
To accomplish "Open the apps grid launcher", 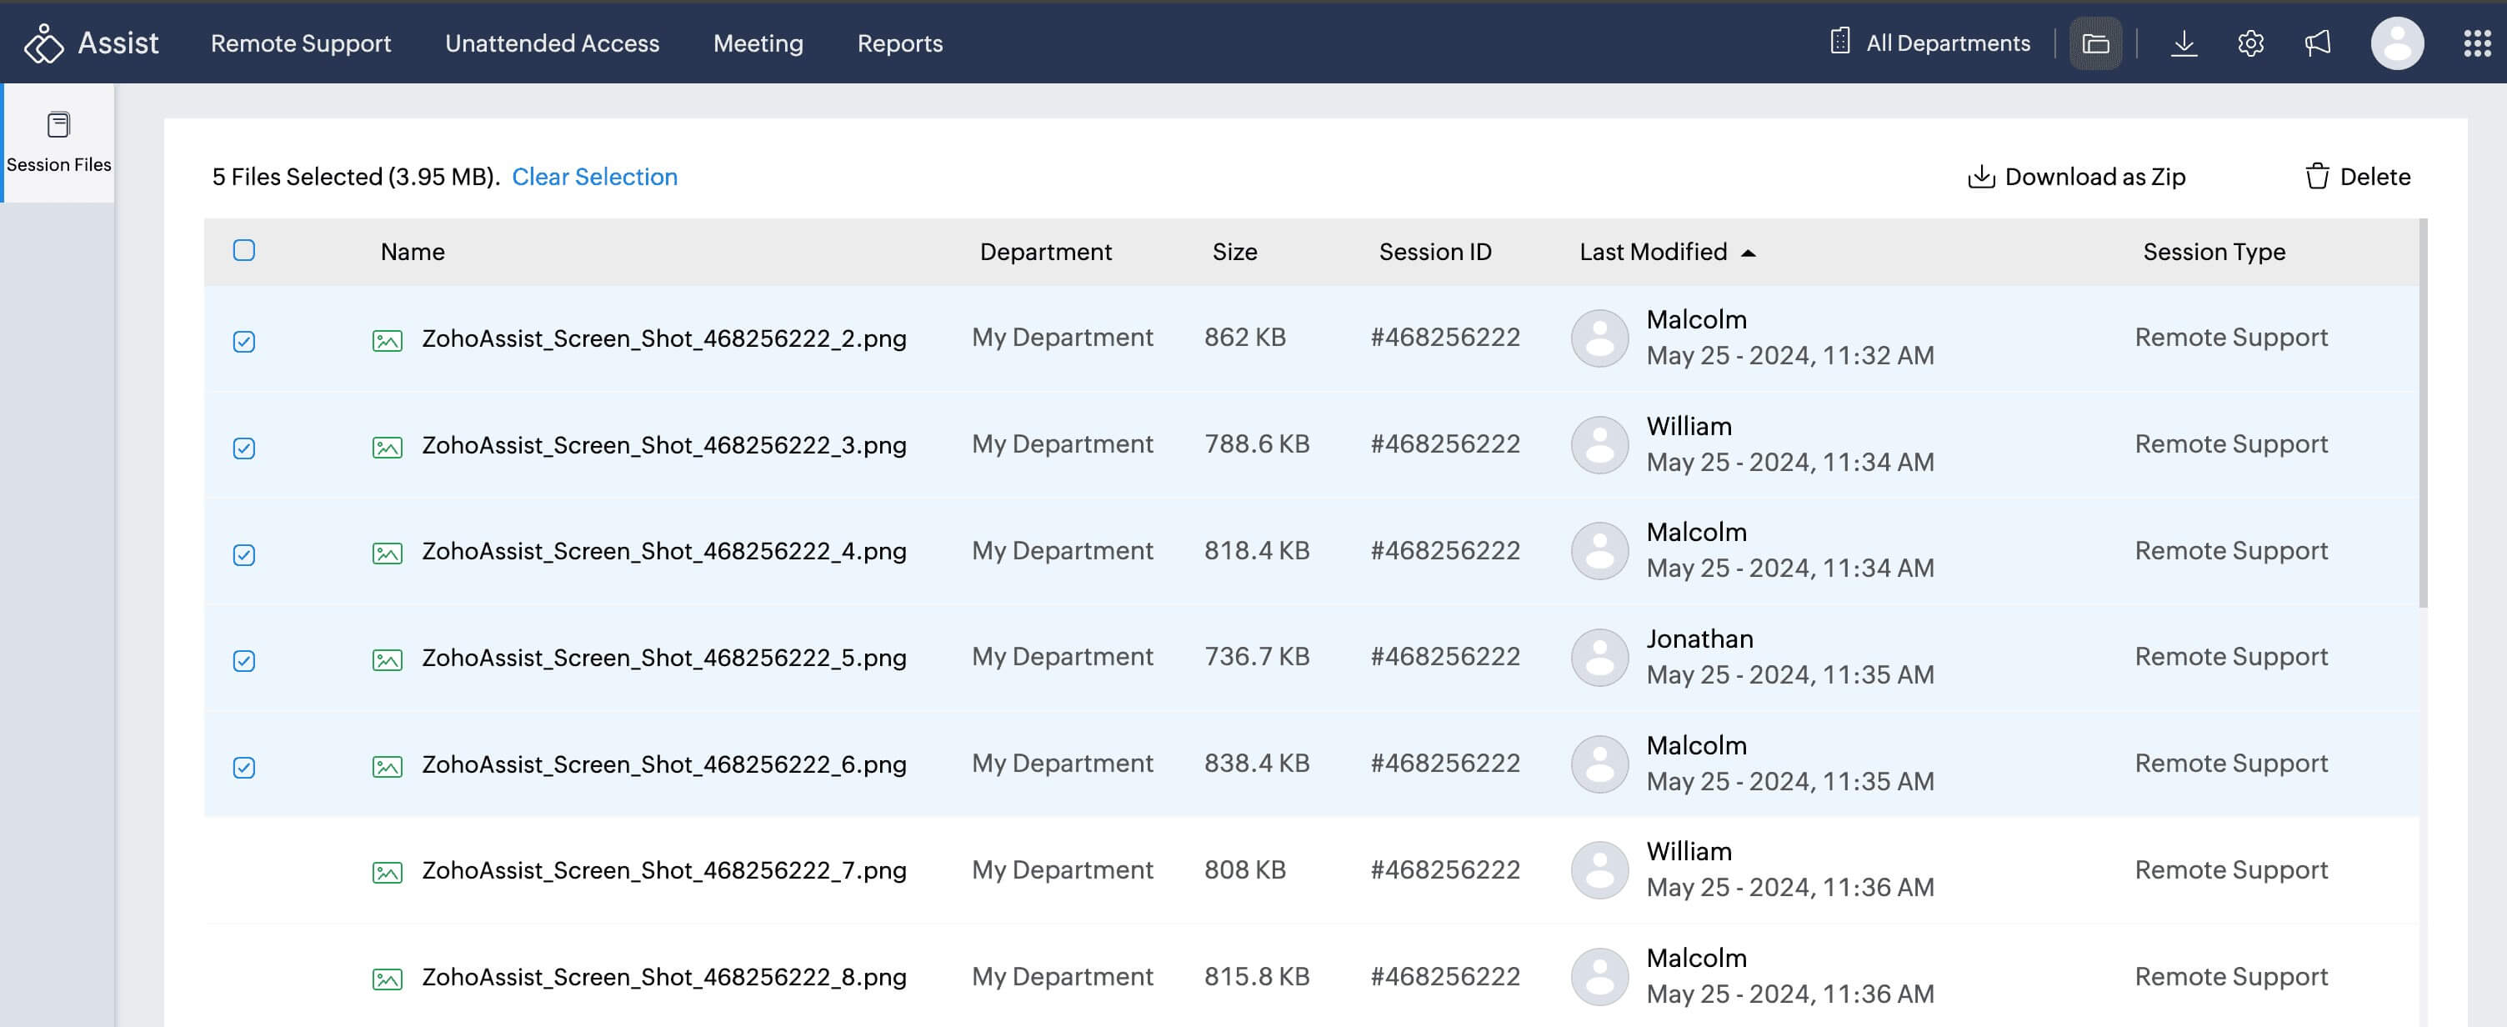I will click(2477, 44).
